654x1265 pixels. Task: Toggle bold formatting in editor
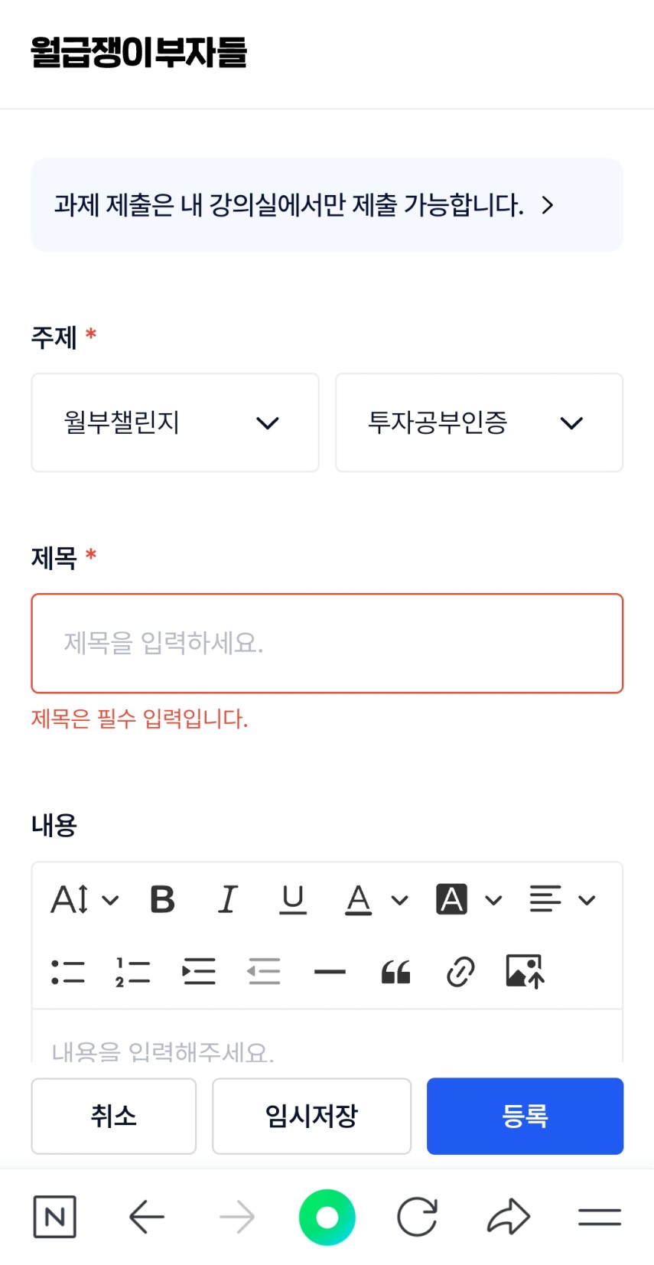click(162, 900)
